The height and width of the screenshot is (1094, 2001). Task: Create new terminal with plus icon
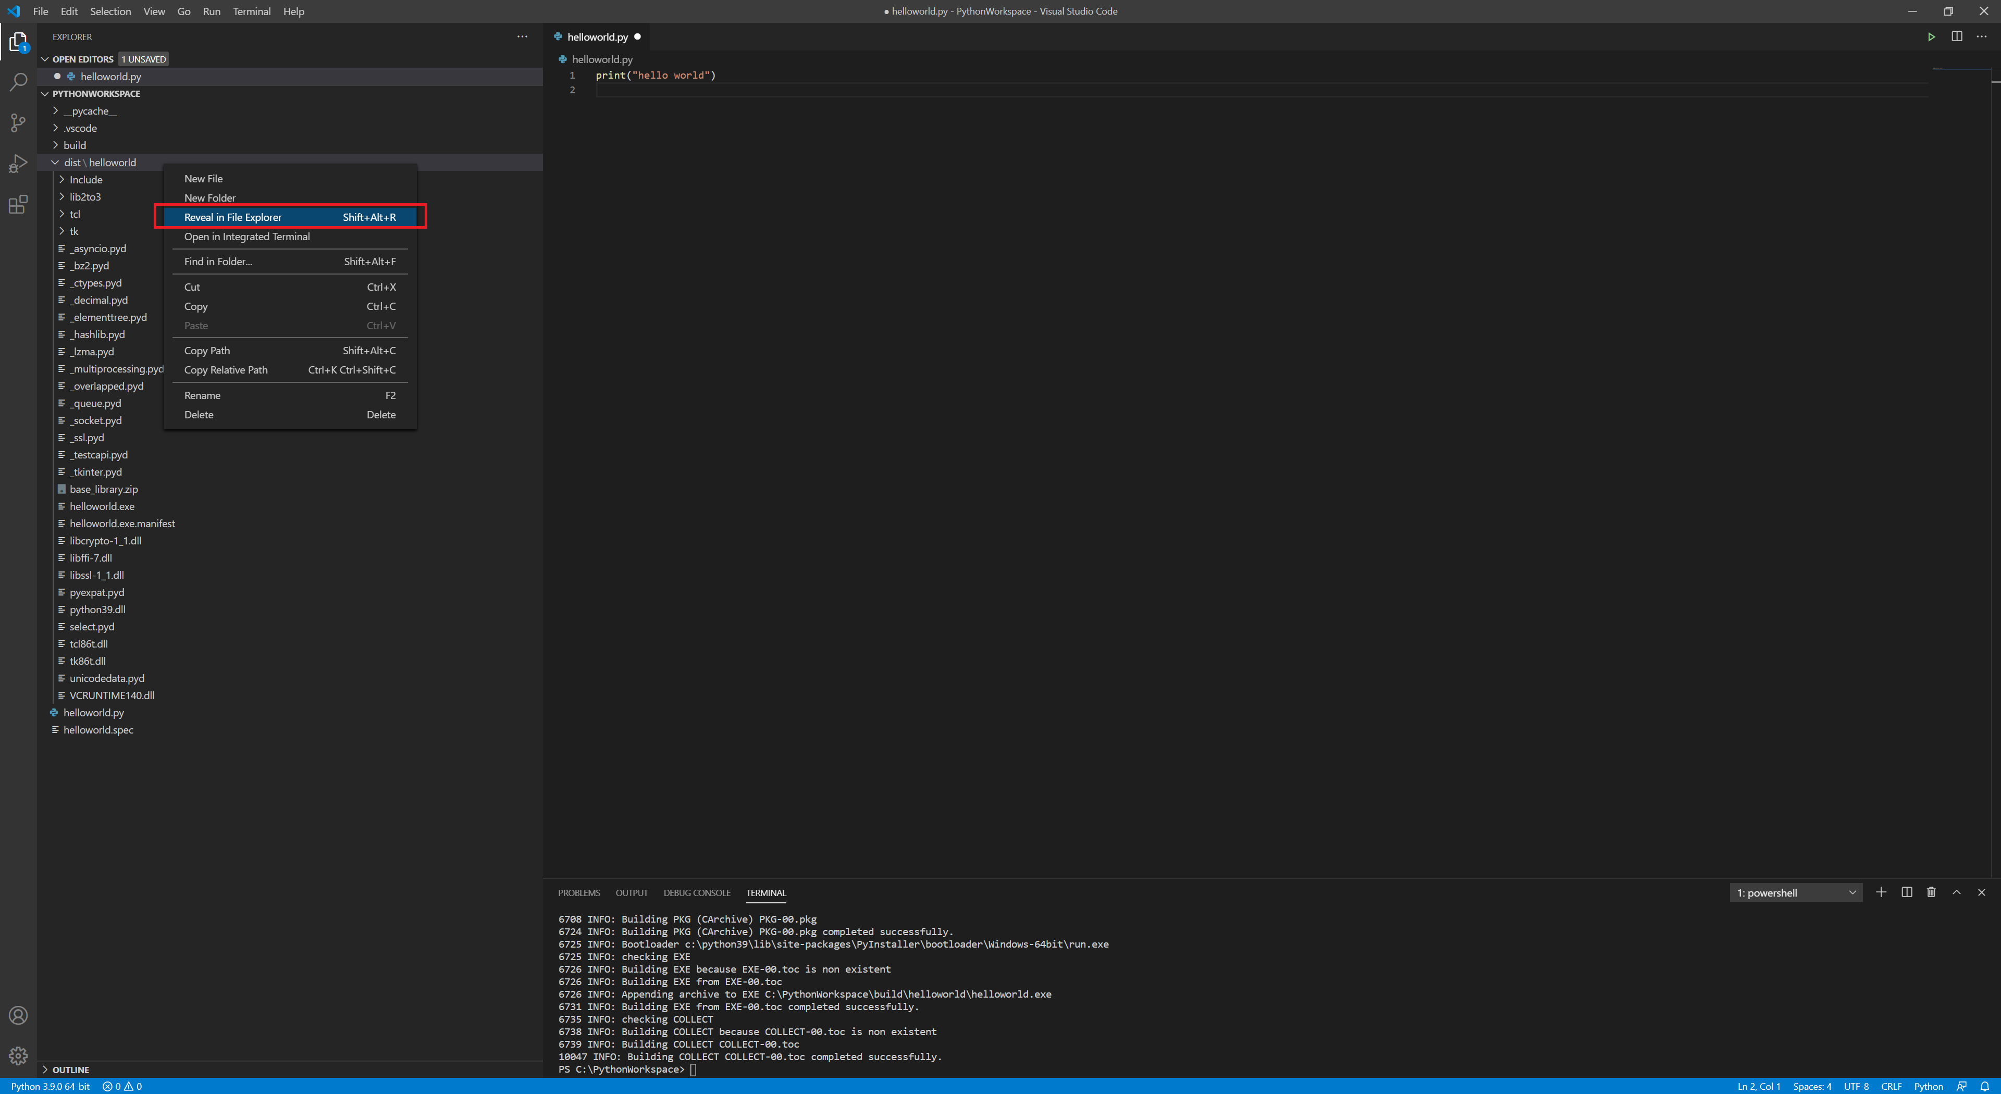coord(1881,892)
